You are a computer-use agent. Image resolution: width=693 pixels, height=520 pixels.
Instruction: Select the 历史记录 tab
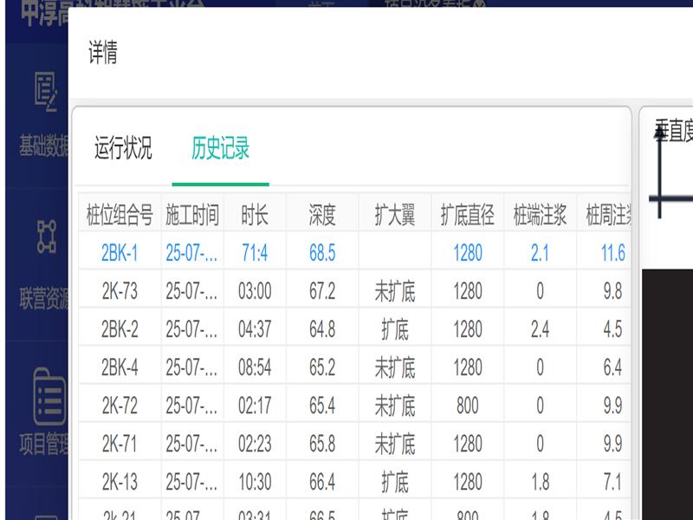(x=220, y=148)
